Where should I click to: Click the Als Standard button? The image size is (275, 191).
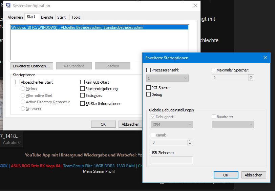pos(74,66)
